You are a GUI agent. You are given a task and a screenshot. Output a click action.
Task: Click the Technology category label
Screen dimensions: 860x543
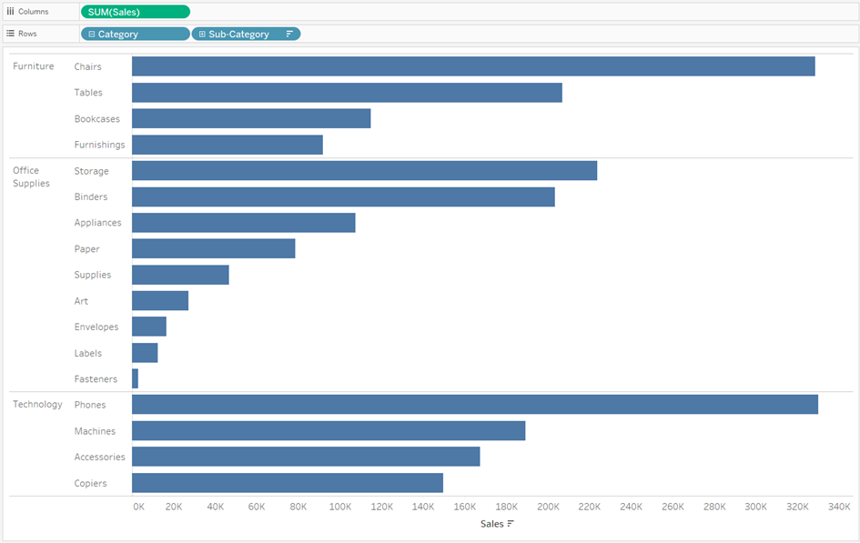pyautogui.click(x=37, y=404)
